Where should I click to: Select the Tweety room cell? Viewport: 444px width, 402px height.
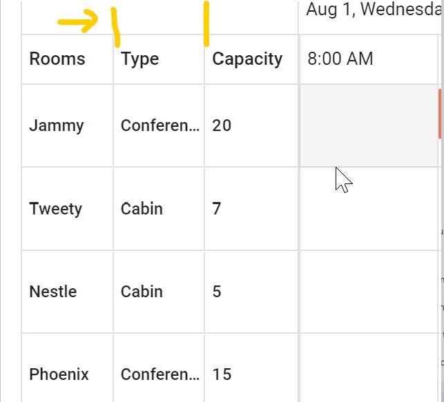[55, 208]
